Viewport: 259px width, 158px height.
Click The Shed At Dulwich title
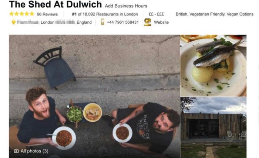click(55, 4)
